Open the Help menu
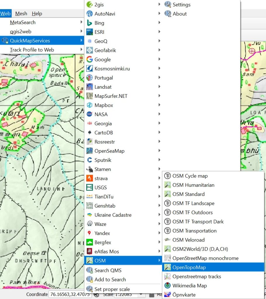This screenshot has height=299, width=266. pyautogui.click(x=37, y=13)
